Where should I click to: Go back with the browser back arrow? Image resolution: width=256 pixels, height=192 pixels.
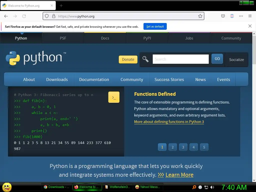6,16
